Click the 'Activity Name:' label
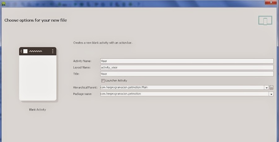The image size is (279, 142). pyautogui.click(x=82, y=61)
